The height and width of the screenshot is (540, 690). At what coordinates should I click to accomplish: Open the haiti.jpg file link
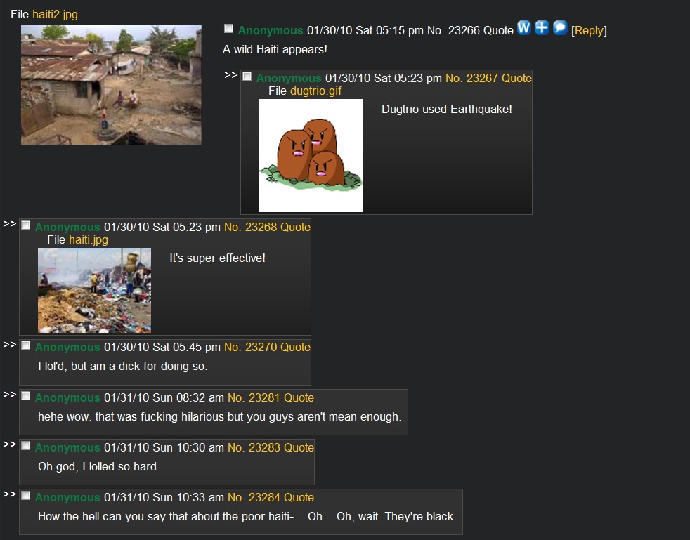[x=88, y=239]
